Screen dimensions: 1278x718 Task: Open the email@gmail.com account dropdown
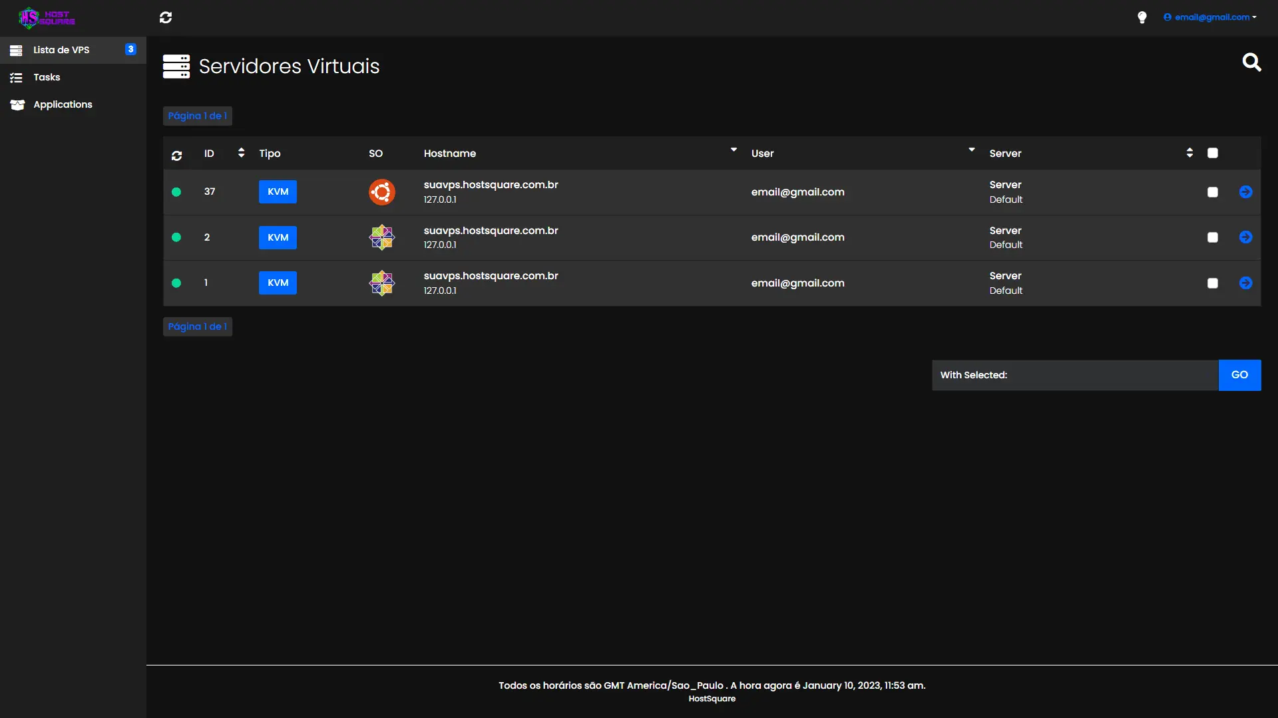click(1210, 17)
